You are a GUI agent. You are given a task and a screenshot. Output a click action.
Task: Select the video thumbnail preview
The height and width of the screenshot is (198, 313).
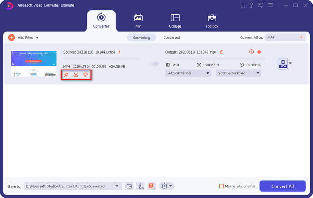34,64
